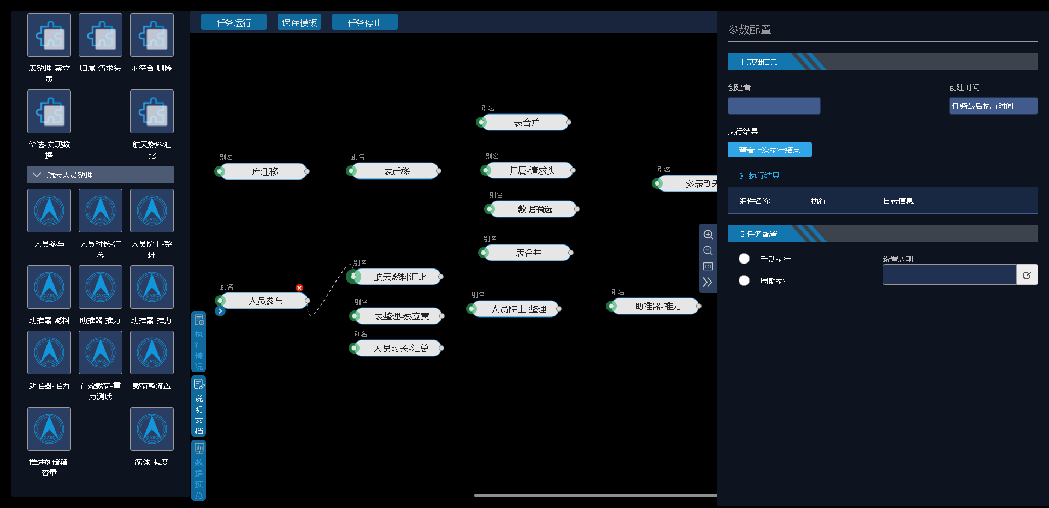
Task: Select the 归属-请求头 palette component icon
Action: 101,35
